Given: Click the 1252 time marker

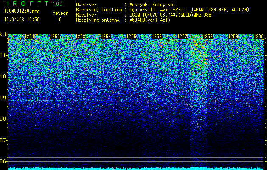Looking at the screenshot, I should [55, 37].
